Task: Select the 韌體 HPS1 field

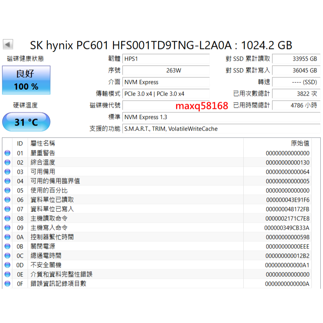Action: coord(166,59)
